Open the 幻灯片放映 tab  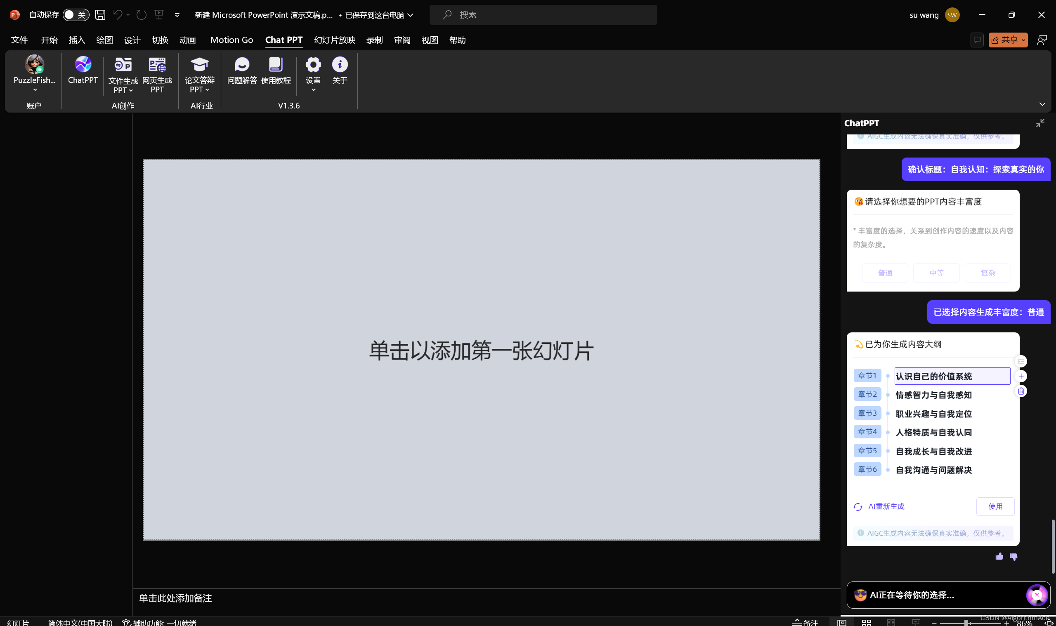[334, 40]
